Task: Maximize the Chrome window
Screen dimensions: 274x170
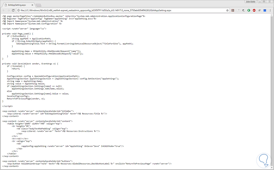Action: pos(264,2)
